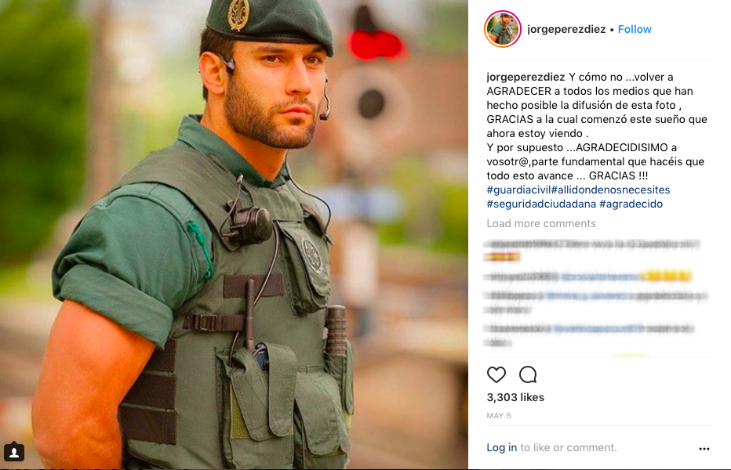Open the #guardiacivil hashtag
This screenshot has width=731, height=470.
click(518, 190)
